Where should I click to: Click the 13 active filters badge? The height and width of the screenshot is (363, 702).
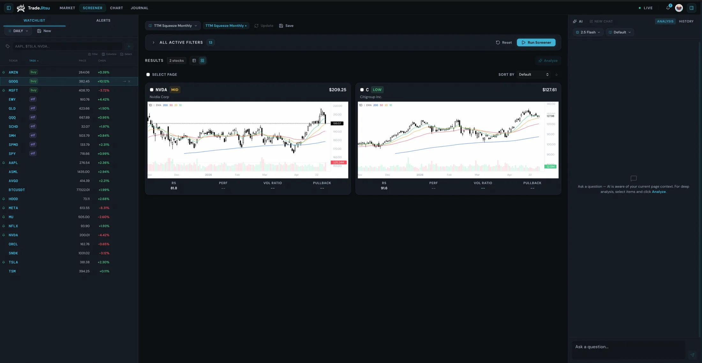[211, 43]
